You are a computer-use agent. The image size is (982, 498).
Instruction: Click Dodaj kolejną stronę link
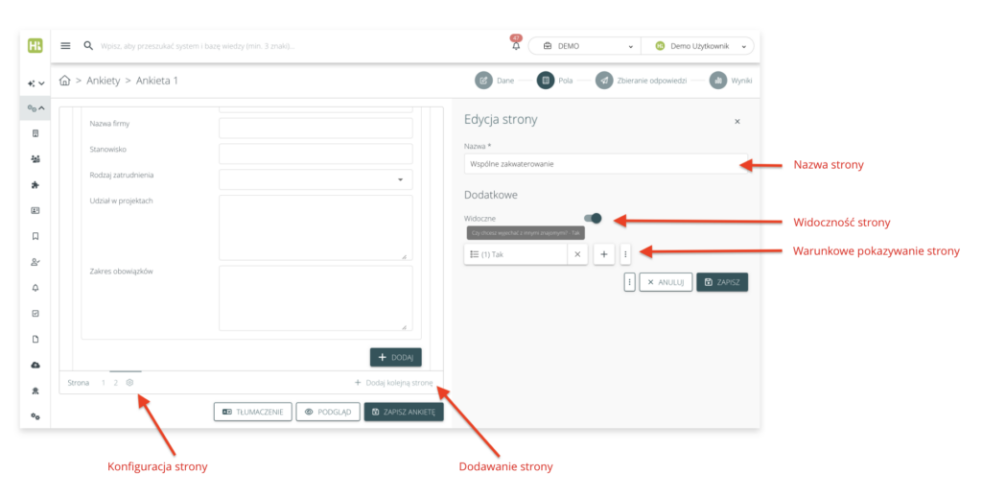coord(393,382)
